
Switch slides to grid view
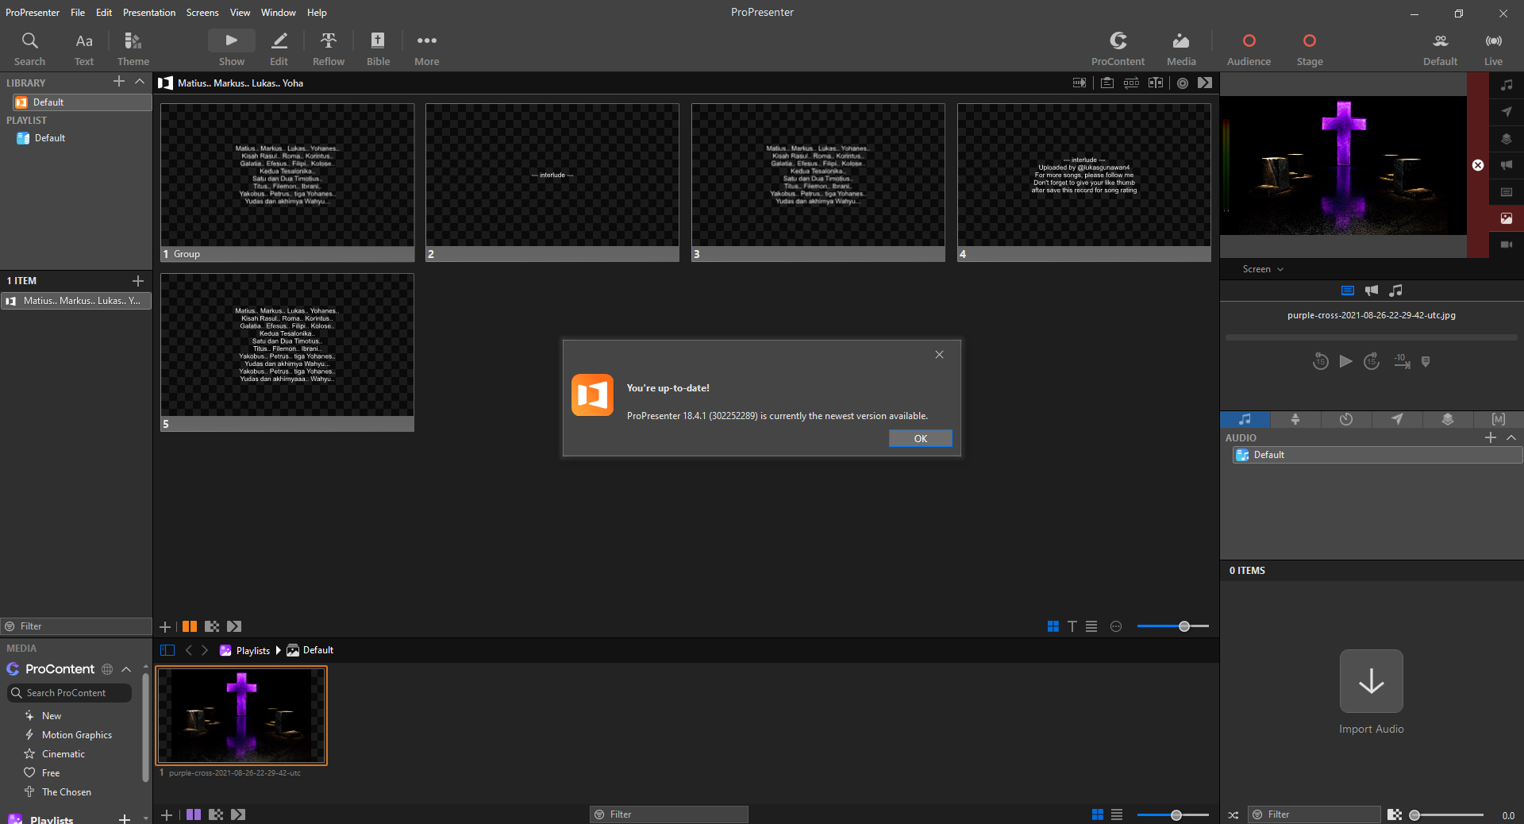point(1053,626)
